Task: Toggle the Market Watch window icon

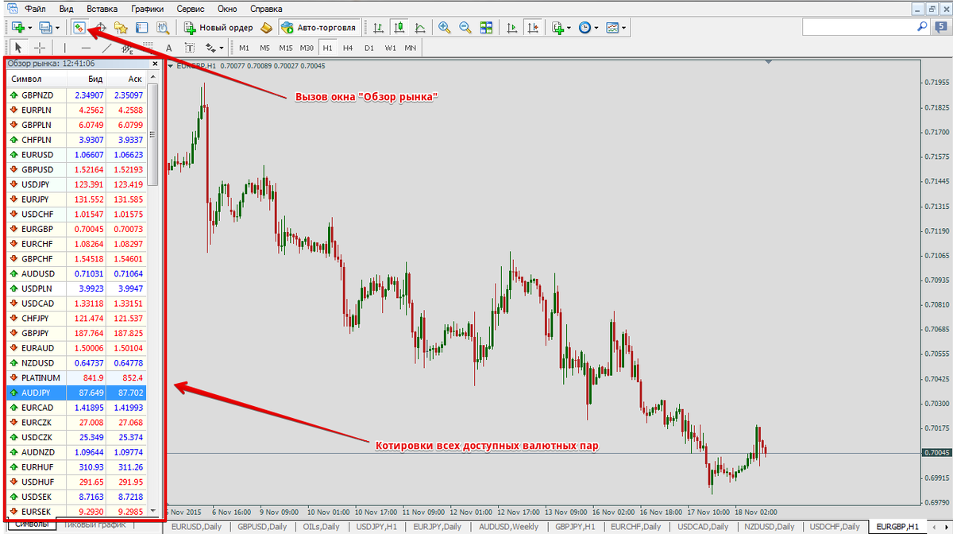Action: [x=78, y=27]
